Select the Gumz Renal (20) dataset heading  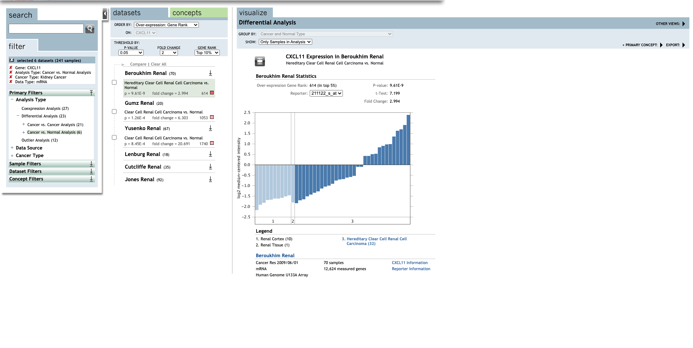144,103
